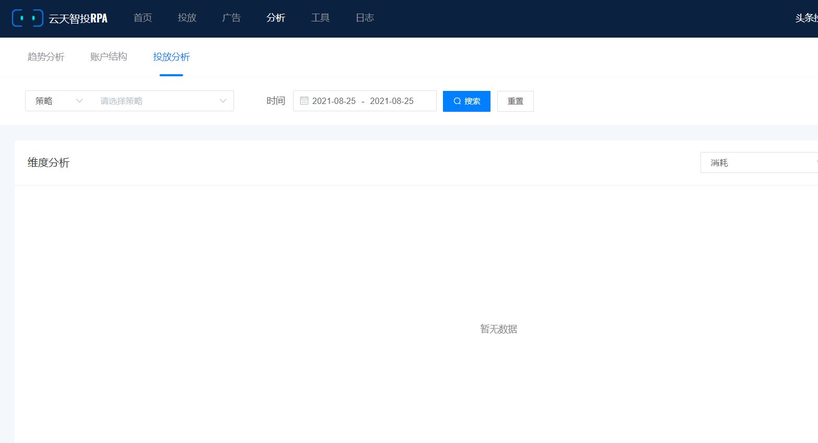This screenshot has height=443, width=818.
Task: Open the 广告 menu
Action: tap(231, 18)
